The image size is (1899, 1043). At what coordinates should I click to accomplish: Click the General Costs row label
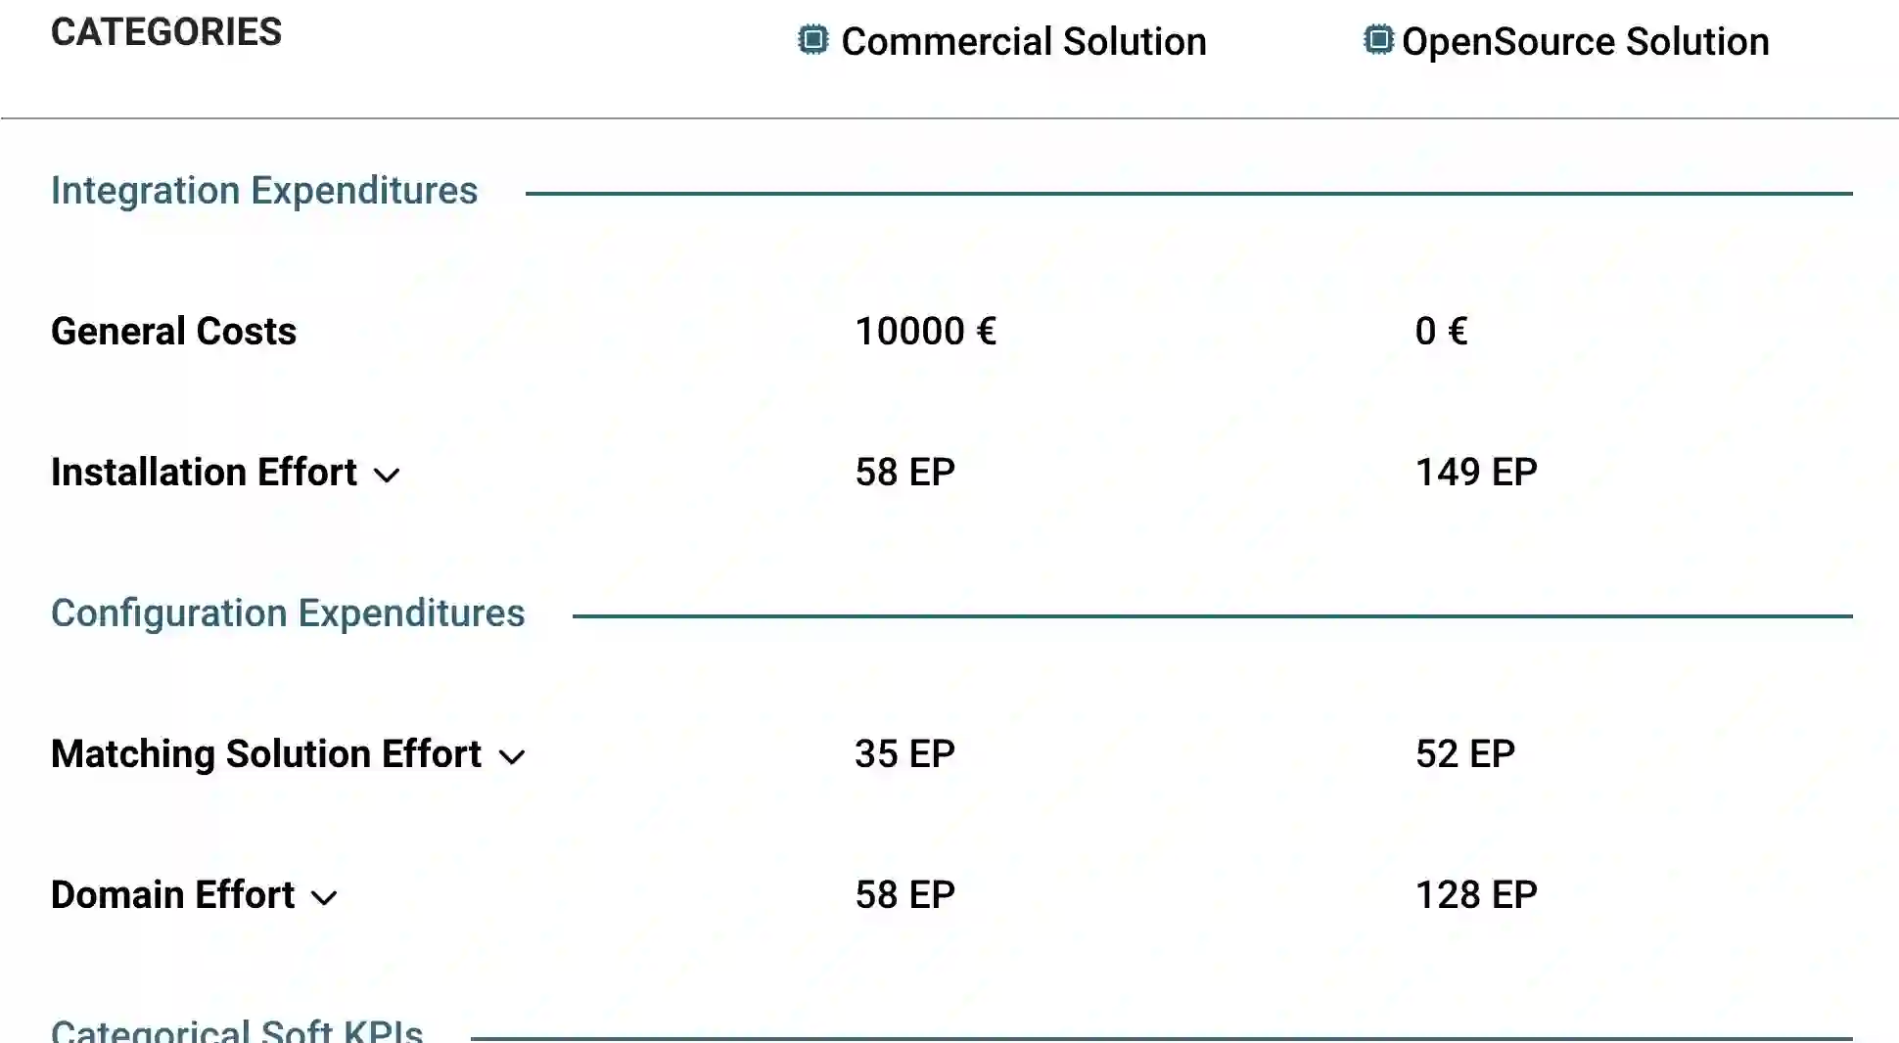(173, 332)
